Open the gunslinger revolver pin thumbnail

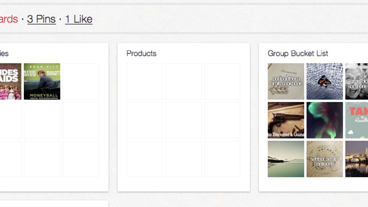286,120
